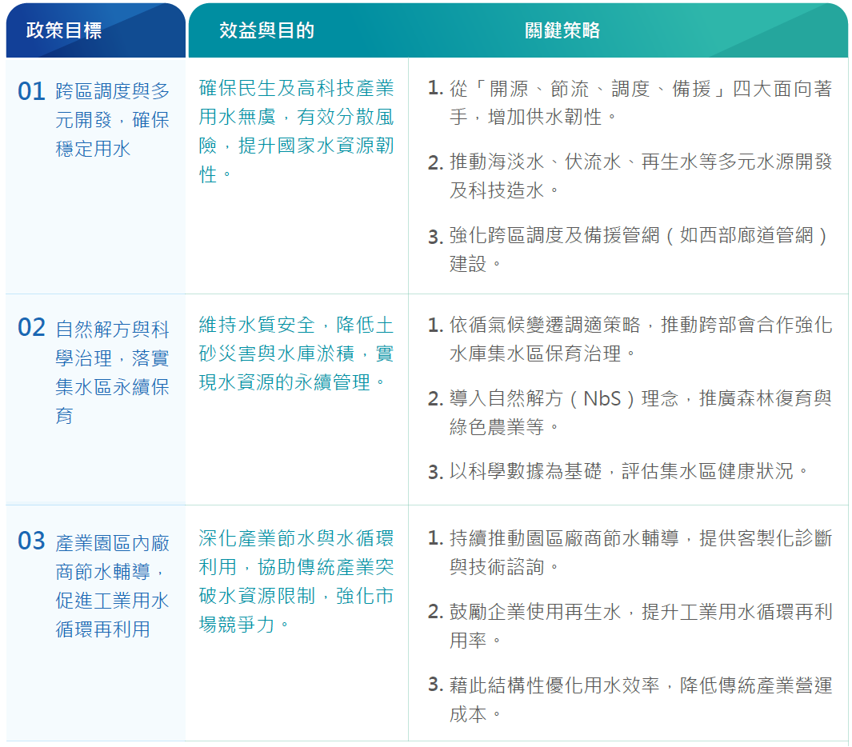Click strategy 從「開源、節流、調度、備援」四大面向著手
852x747 pixels.
click(x=641, y=102)
